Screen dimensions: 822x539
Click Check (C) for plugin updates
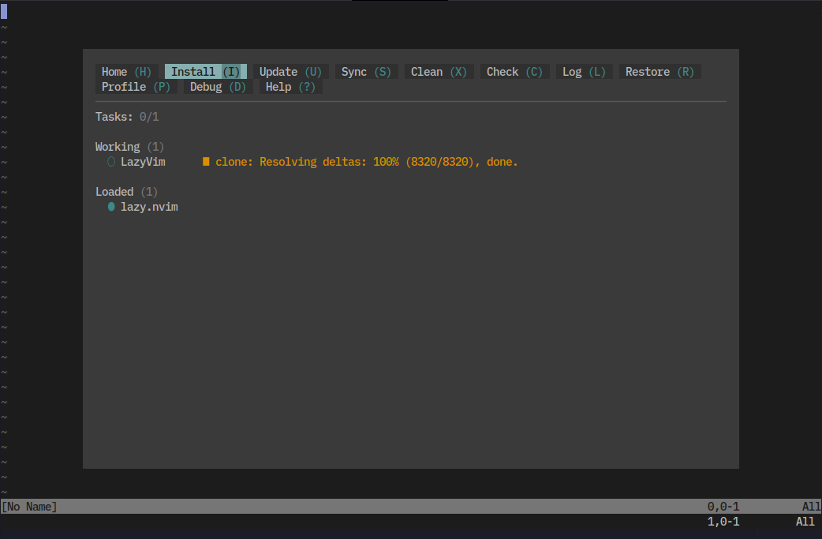point(514,72)
